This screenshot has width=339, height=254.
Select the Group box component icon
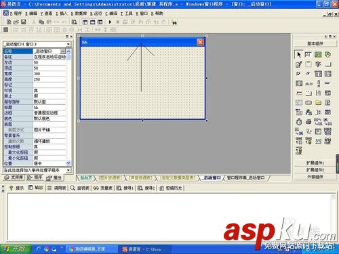click(308, 64)
